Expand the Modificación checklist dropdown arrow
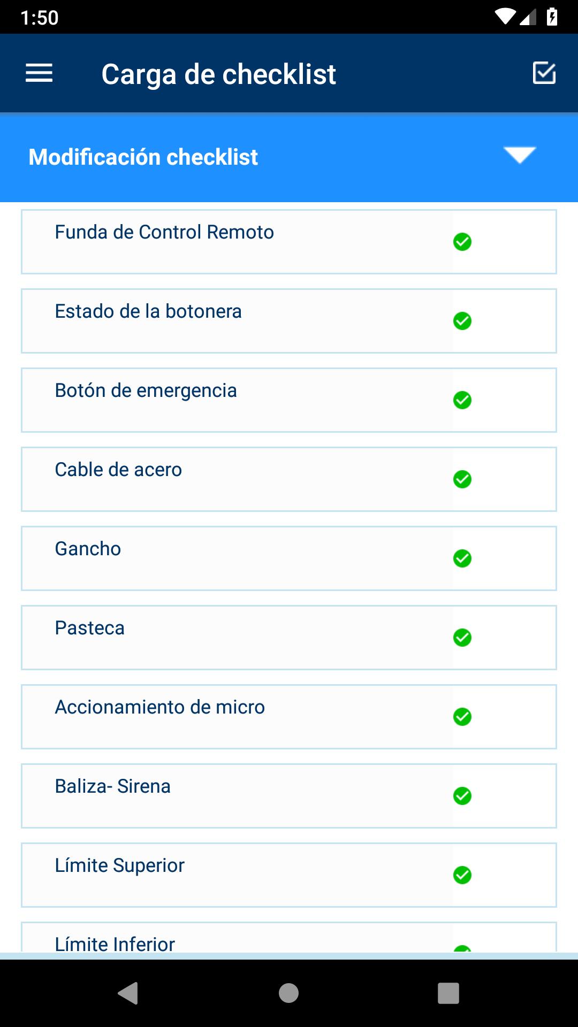The height and width of the screenshot is (1027, 578). 519,156
